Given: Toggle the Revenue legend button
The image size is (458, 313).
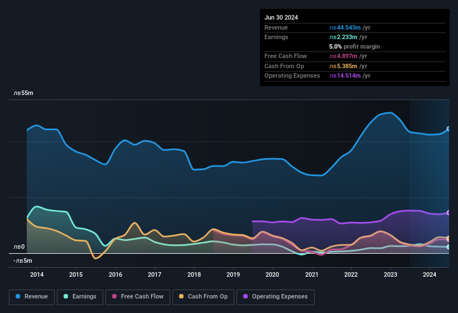Looking at the screenshot, I should pyautogui.click(x=32, y=297).
